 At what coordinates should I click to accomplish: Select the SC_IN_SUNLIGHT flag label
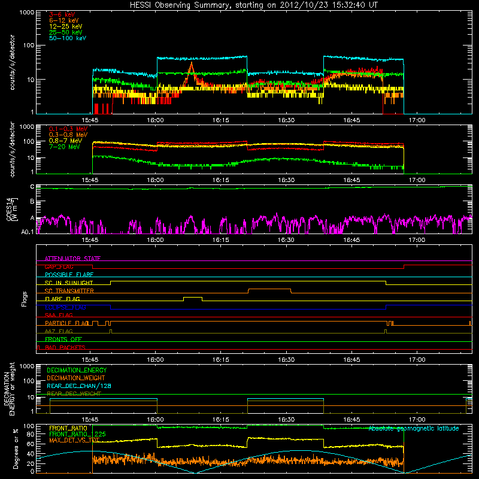coord(69,283)
